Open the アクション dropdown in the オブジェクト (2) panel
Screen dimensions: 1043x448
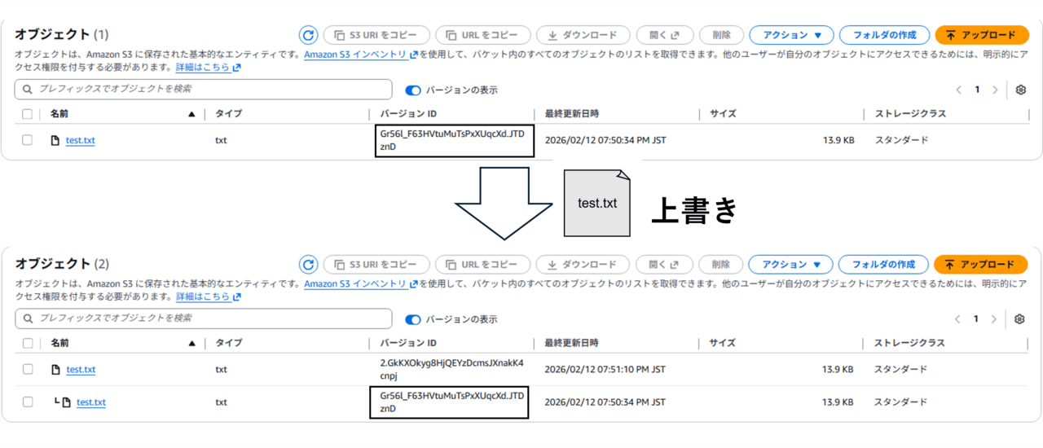tap(790, 265)
